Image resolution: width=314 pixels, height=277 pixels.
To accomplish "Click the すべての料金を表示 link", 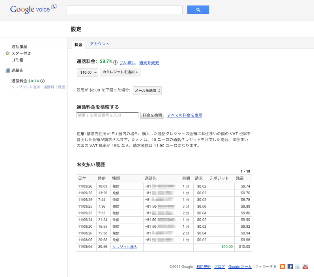I will (x=185, y=115).
